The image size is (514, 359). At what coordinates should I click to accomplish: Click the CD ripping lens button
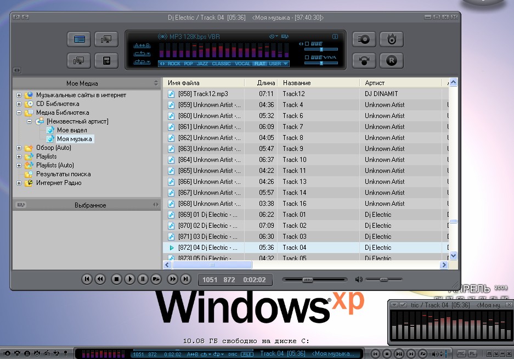pos(364,40)
